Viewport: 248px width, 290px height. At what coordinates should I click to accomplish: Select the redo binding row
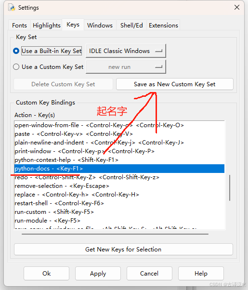[119, 177]
